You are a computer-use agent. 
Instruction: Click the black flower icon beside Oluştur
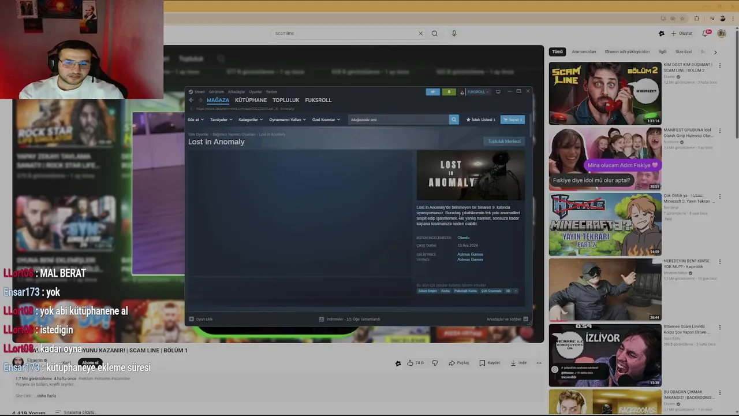(662, 34)
